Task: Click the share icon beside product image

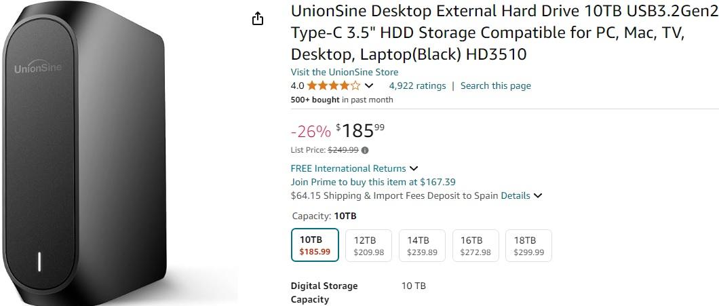Action: (258, 19)
